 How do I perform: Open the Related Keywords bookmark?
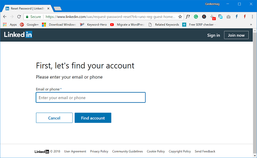pos(164,25)
